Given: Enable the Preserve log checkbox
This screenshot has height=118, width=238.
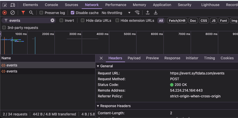Looking at the screenshot, I should (x=42, y=13).
